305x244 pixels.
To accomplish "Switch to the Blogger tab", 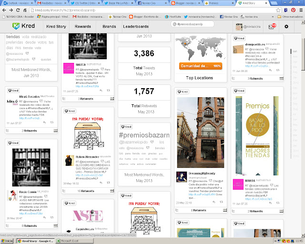I will (x=185, y=3).
